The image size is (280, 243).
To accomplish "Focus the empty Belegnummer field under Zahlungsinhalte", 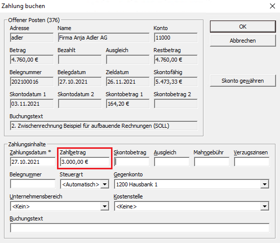I will [32, 184].
